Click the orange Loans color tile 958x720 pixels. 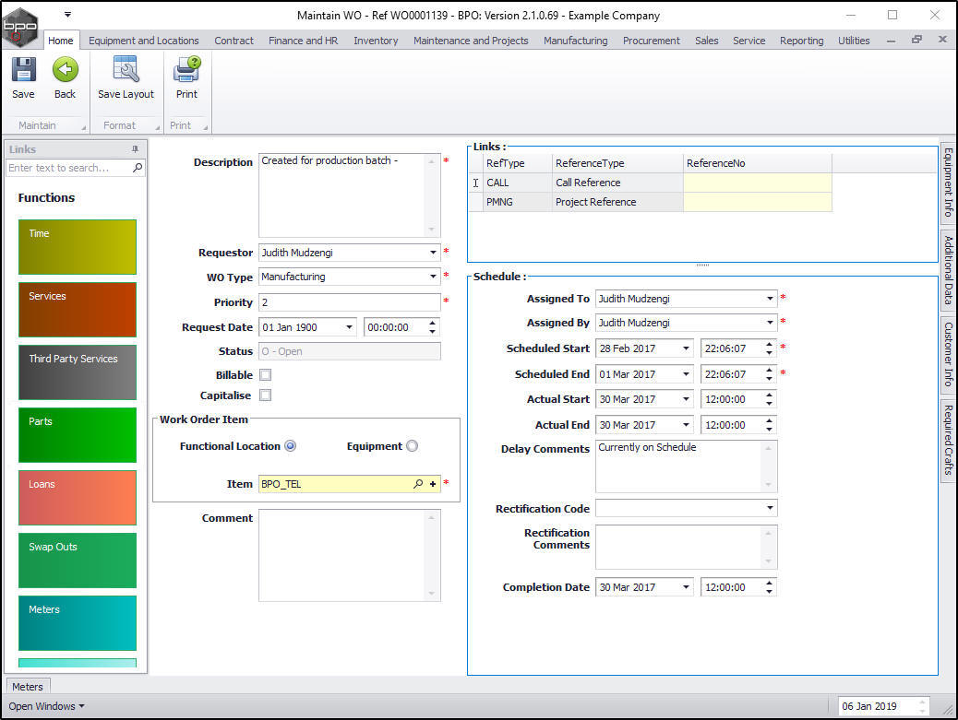[x=78, y=498]
